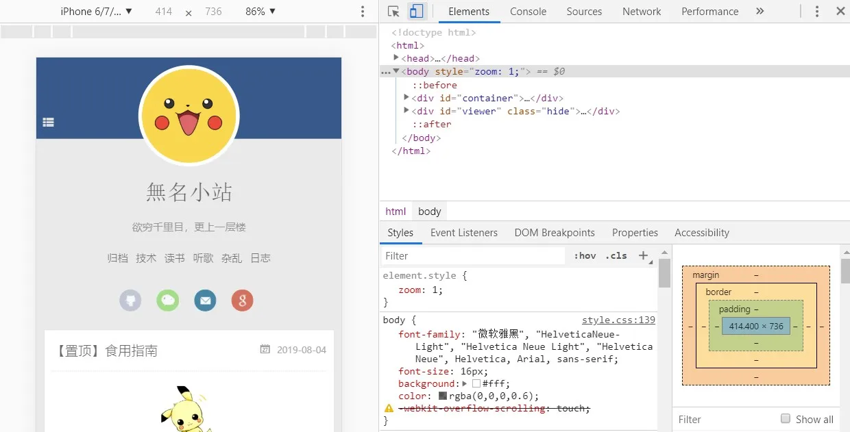Select body in the breadcrumb bar

430,212
